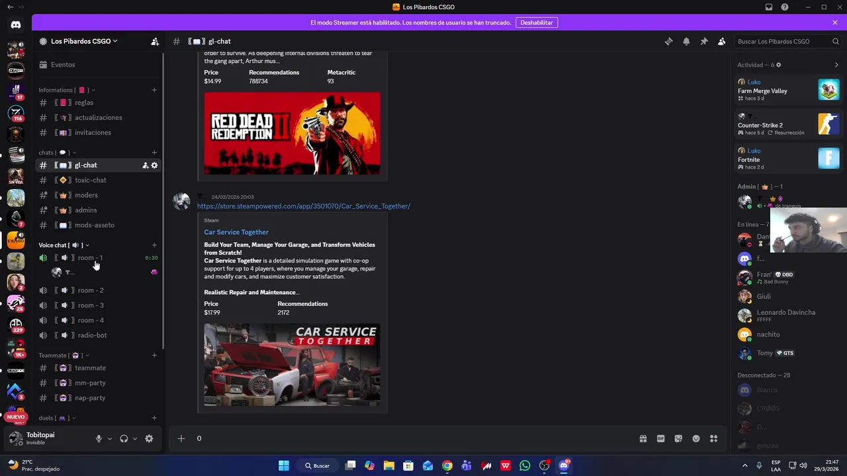847x476 pixels.
Task: Open the gift icon in message bar
Action: 643,438
